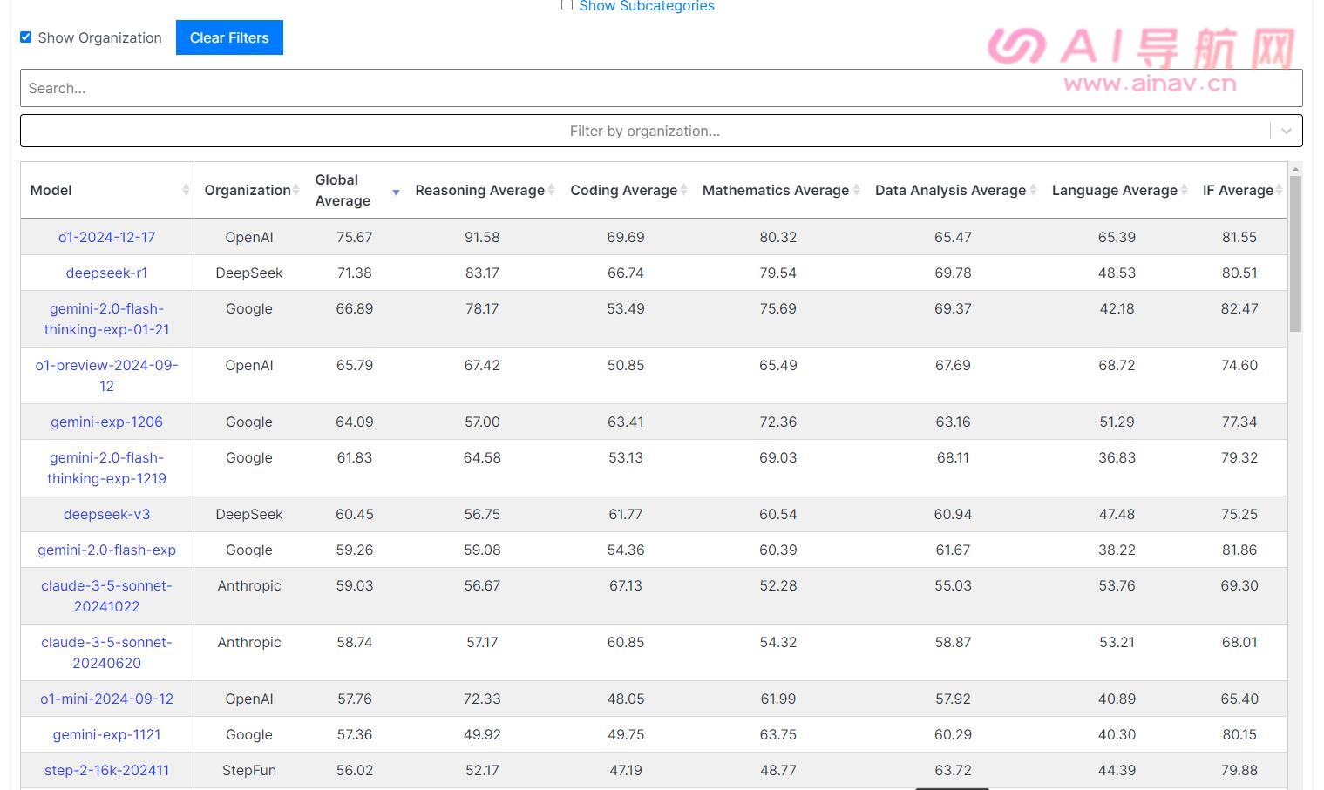The image size is (1324, 790).
Task: Sort by Data Analysis Average arrows
Action: pyautogui.click(x=1033, y=190)
